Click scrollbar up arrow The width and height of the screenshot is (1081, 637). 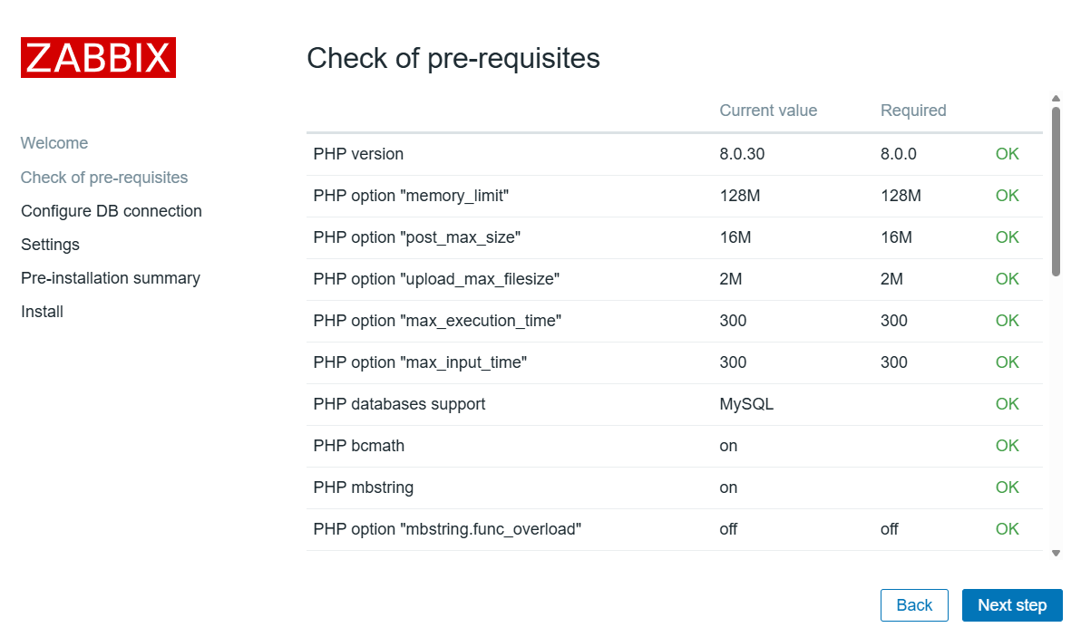[1056, 99]
